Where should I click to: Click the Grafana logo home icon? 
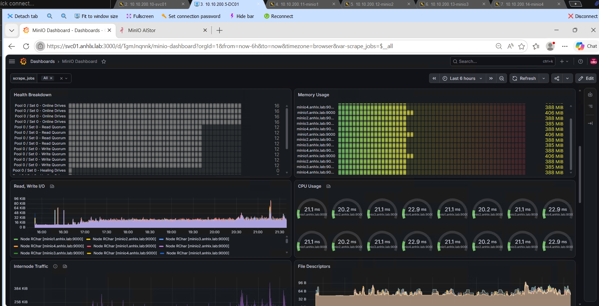click(23, 61)
